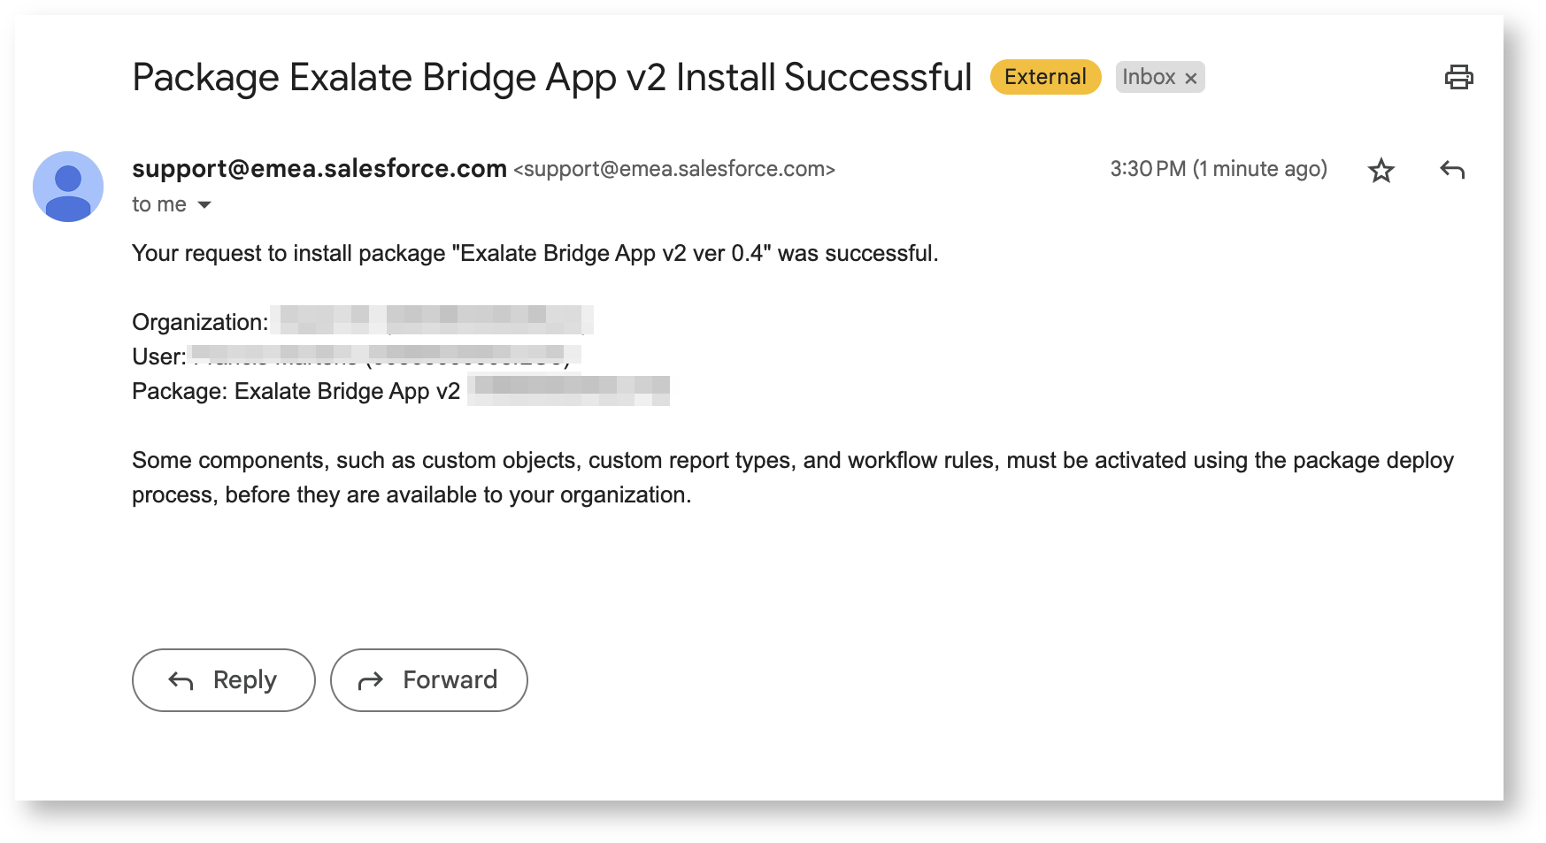The width and height of the screenshot is (1546, 843).
Task: Open the sender's profile avatar
Action: (68, 187)
